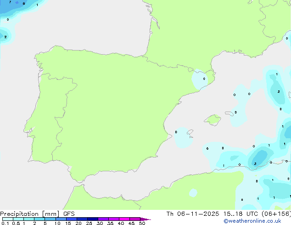Click the legend scale label 0.1
This screenshot has width=291, height=225.
[x=5, y=223]
